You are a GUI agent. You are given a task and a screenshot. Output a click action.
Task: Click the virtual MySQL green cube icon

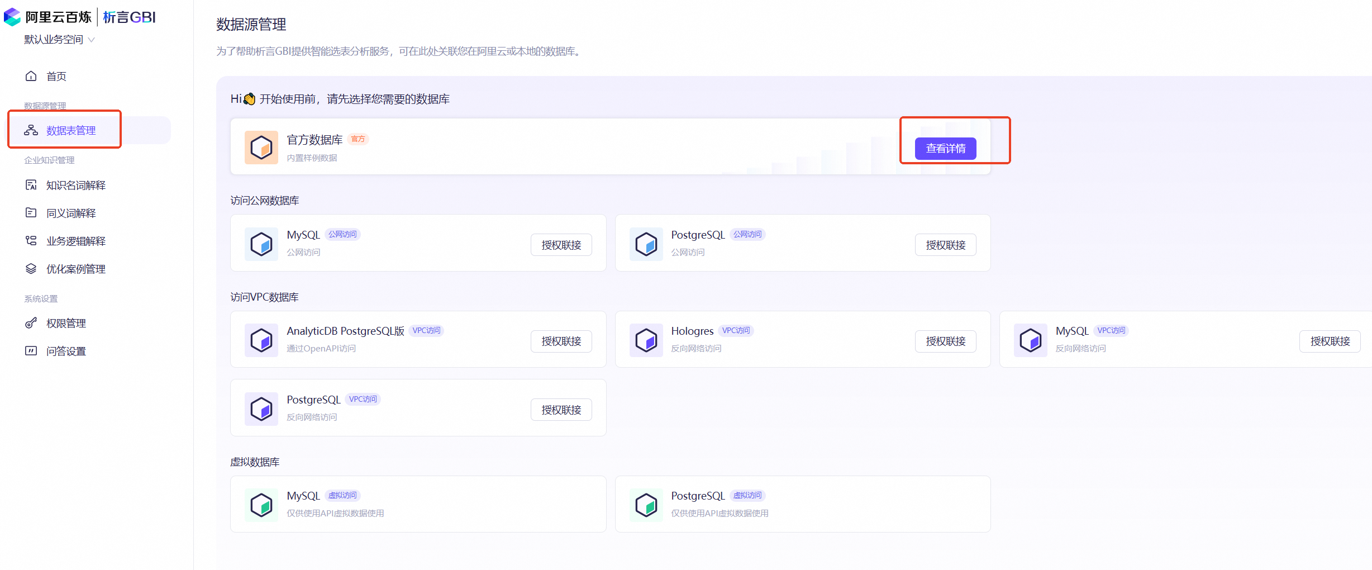point(261,505)
